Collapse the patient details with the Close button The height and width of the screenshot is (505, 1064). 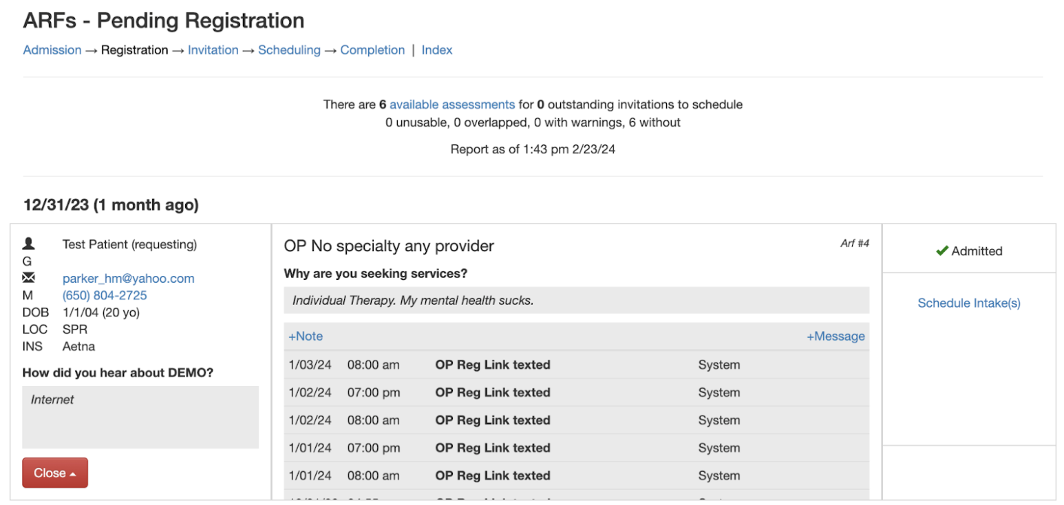click(x=54, y=473)
